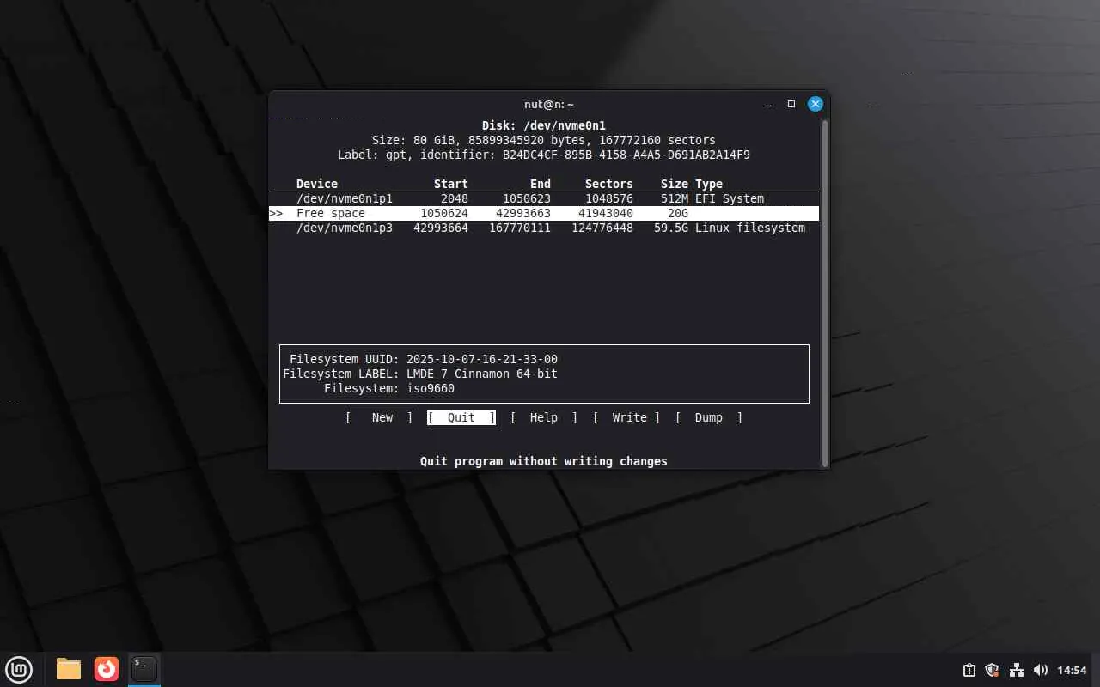
Task: Launch the Files folder icon in the panel
Action: coord(69,669)
